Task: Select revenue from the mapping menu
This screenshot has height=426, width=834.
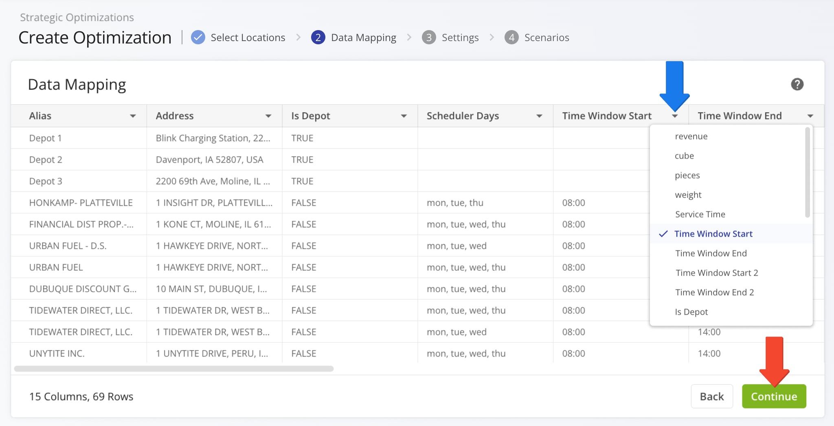Action: (x=691, y=136)
